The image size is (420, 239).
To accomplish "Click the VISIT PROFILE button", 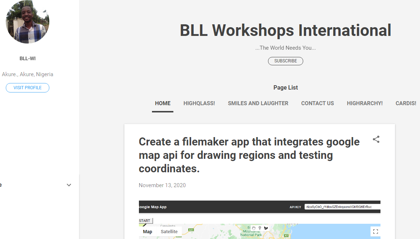I will click(28, 88).
